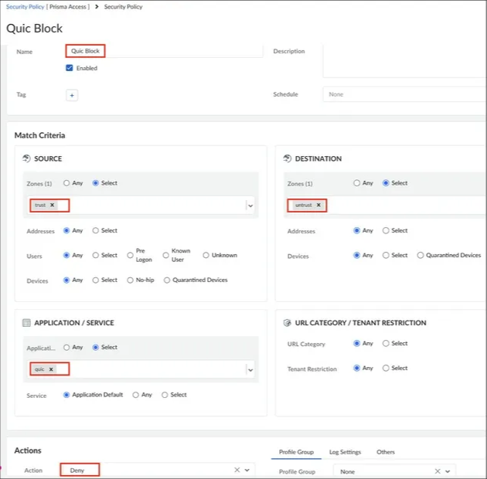Remove the quic application tag

(51, 369)
